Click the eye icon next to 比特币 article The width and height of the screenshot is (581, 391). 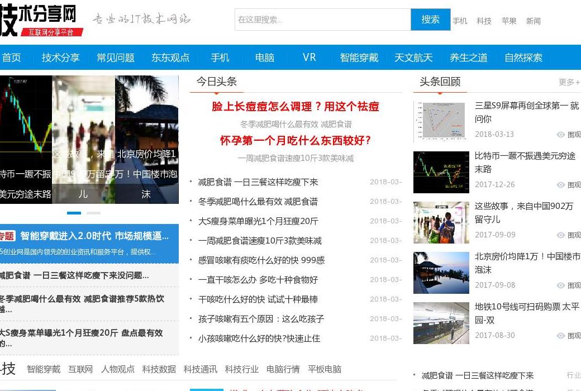[561, 185]
